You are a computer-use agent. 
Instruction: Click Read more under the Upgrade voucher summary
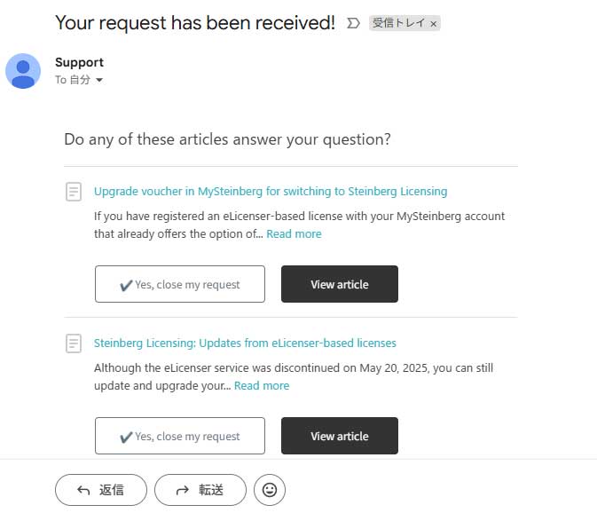click(294, 234)
